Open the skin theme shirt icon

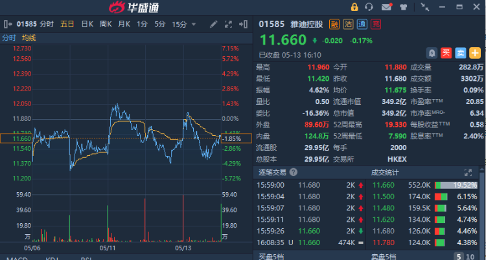[403, 7]
